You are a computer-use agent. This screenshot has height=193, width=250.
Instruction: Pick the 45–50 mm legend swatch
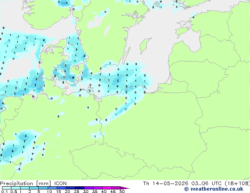pos(116,188)
